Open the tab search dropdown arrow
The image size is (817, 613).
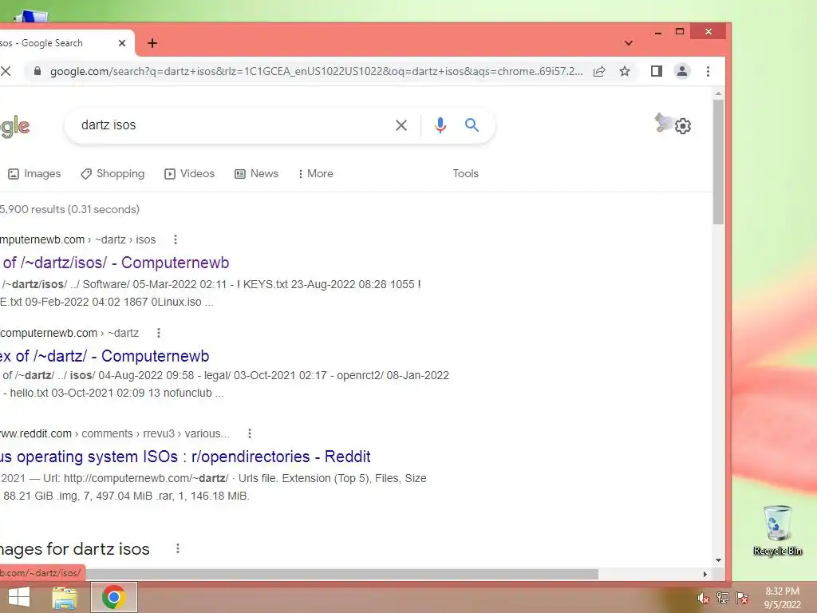click(x=629, y=43)
